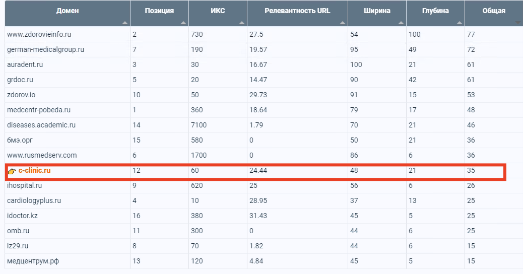The image size is (523, 274).
Task: Click sort arrow in Домен column header
Action: [125, 23]
